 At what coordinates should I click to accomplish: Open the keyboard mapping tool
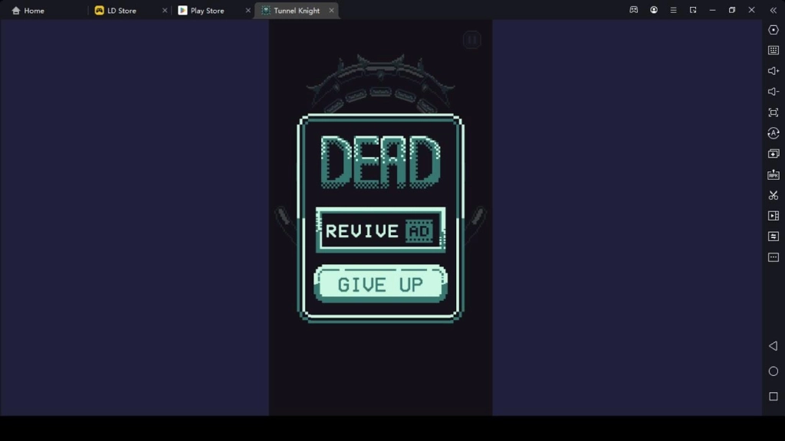(x=773, y=51)
